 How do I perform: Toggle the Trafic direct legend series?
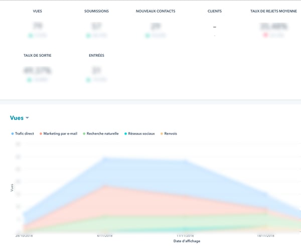pos(23,134)
